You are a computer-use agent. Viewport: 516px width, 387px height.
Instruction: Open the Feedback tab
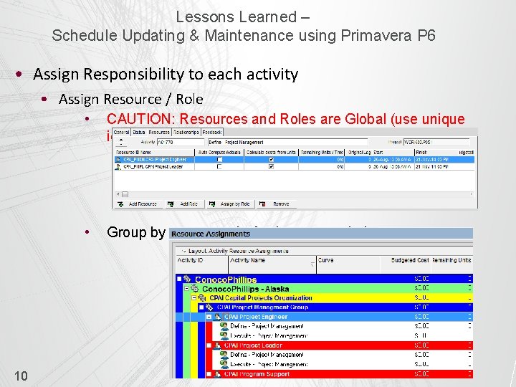212,133
